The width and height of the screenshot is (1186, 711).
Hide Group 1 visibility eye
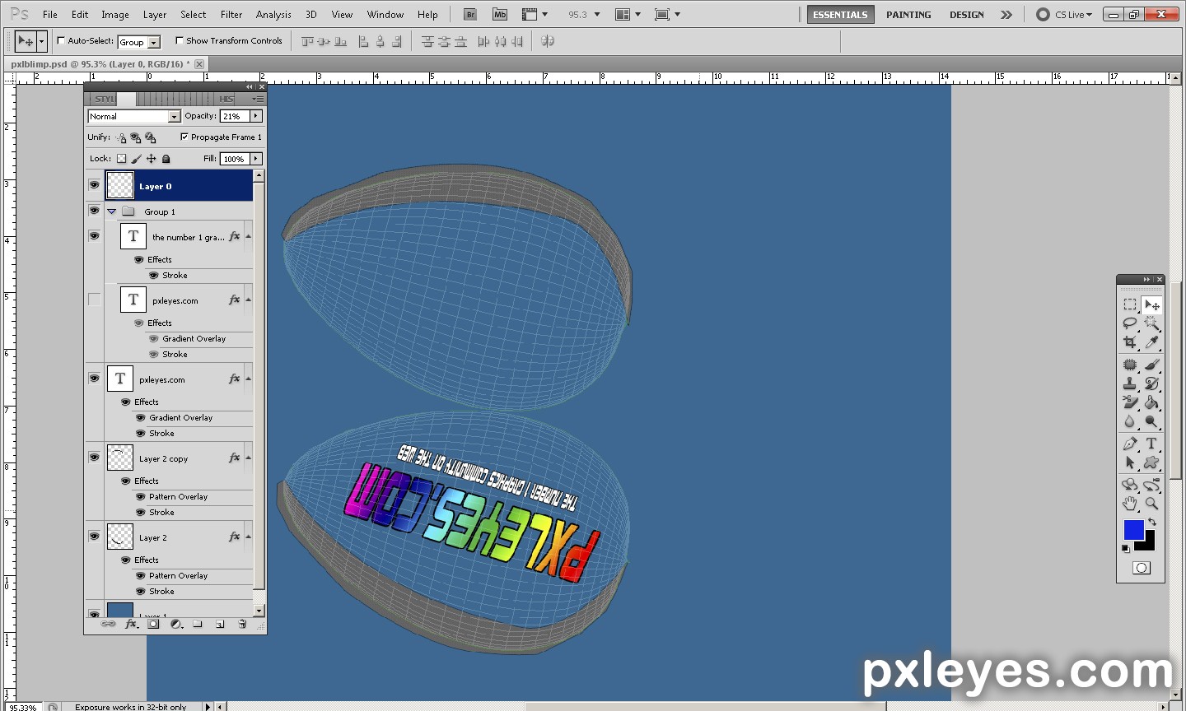tap(94, 211)
